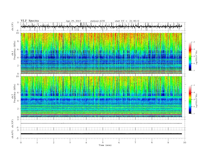Click the ch.1 voltage waveform trace
The image size is (208, 160).
(101, 26)
